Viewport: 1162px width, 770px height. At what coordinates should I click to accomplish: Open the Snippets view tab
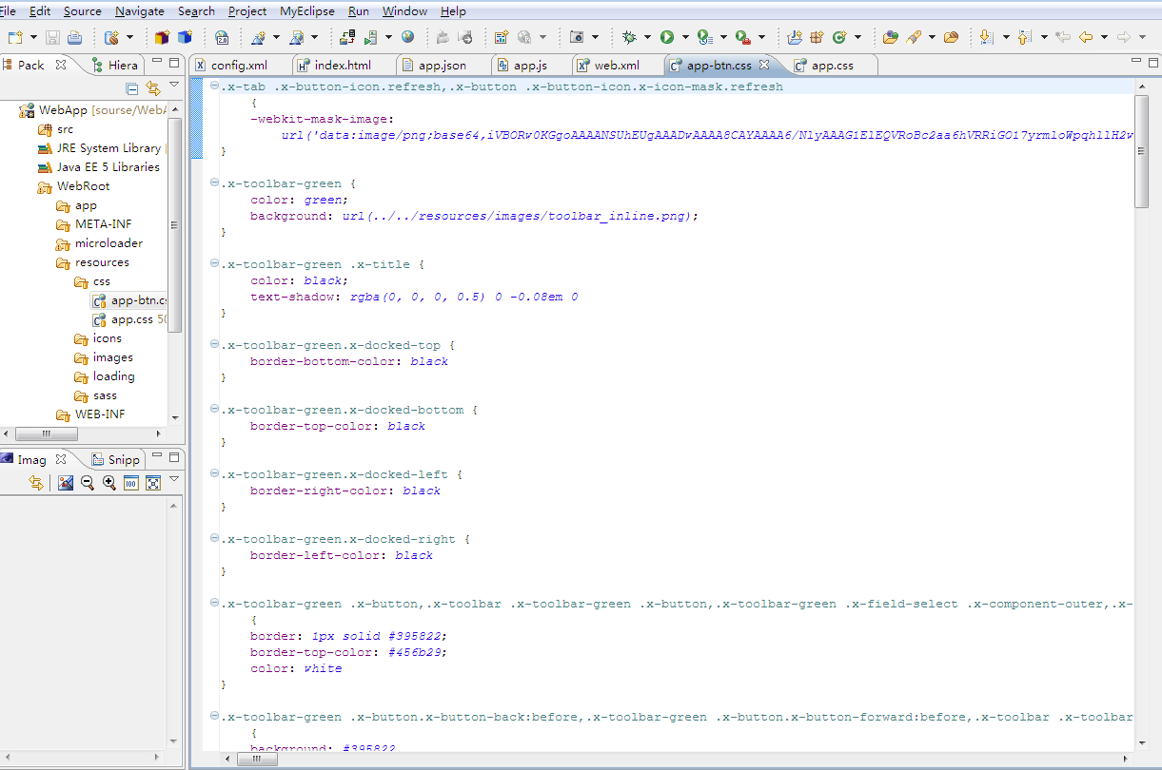pos(116,459)
